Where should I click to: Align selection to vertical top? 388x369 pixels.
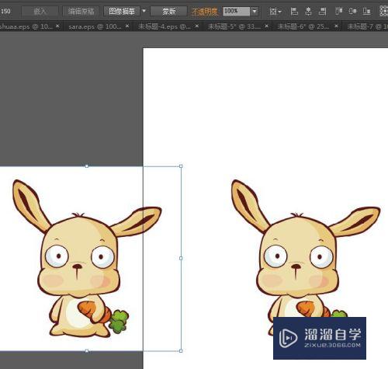tap(339, 12)
